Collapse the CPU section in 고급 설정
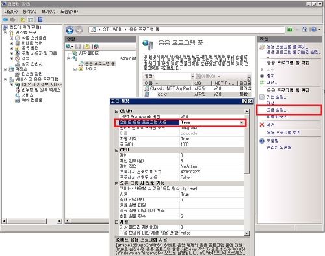Viewport: 325px width, 256px height. tap(116, 150)
